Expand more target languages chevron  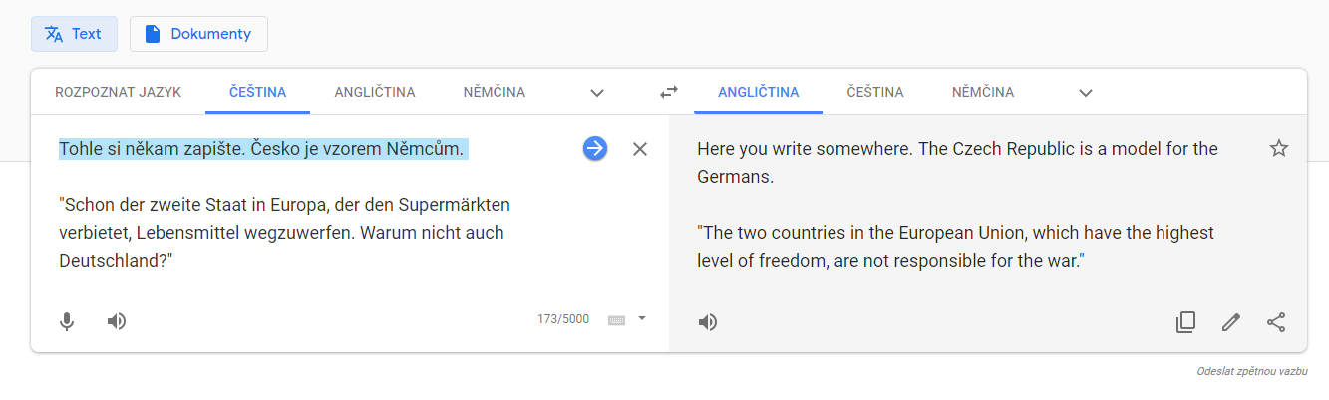1086,93
